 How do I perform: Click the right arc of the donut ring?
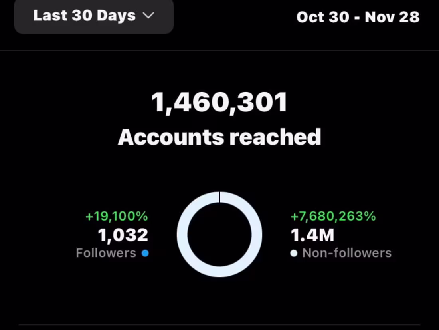[257, 235]
